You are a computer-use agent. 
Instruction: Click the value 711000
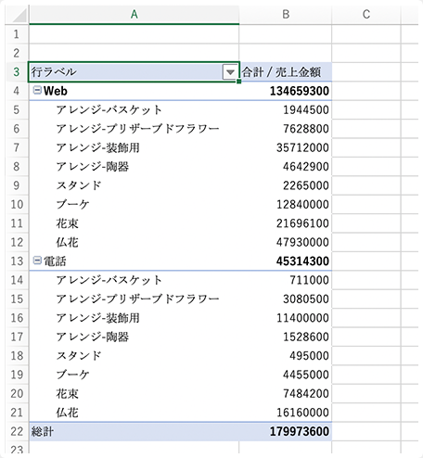coord(309,280)
